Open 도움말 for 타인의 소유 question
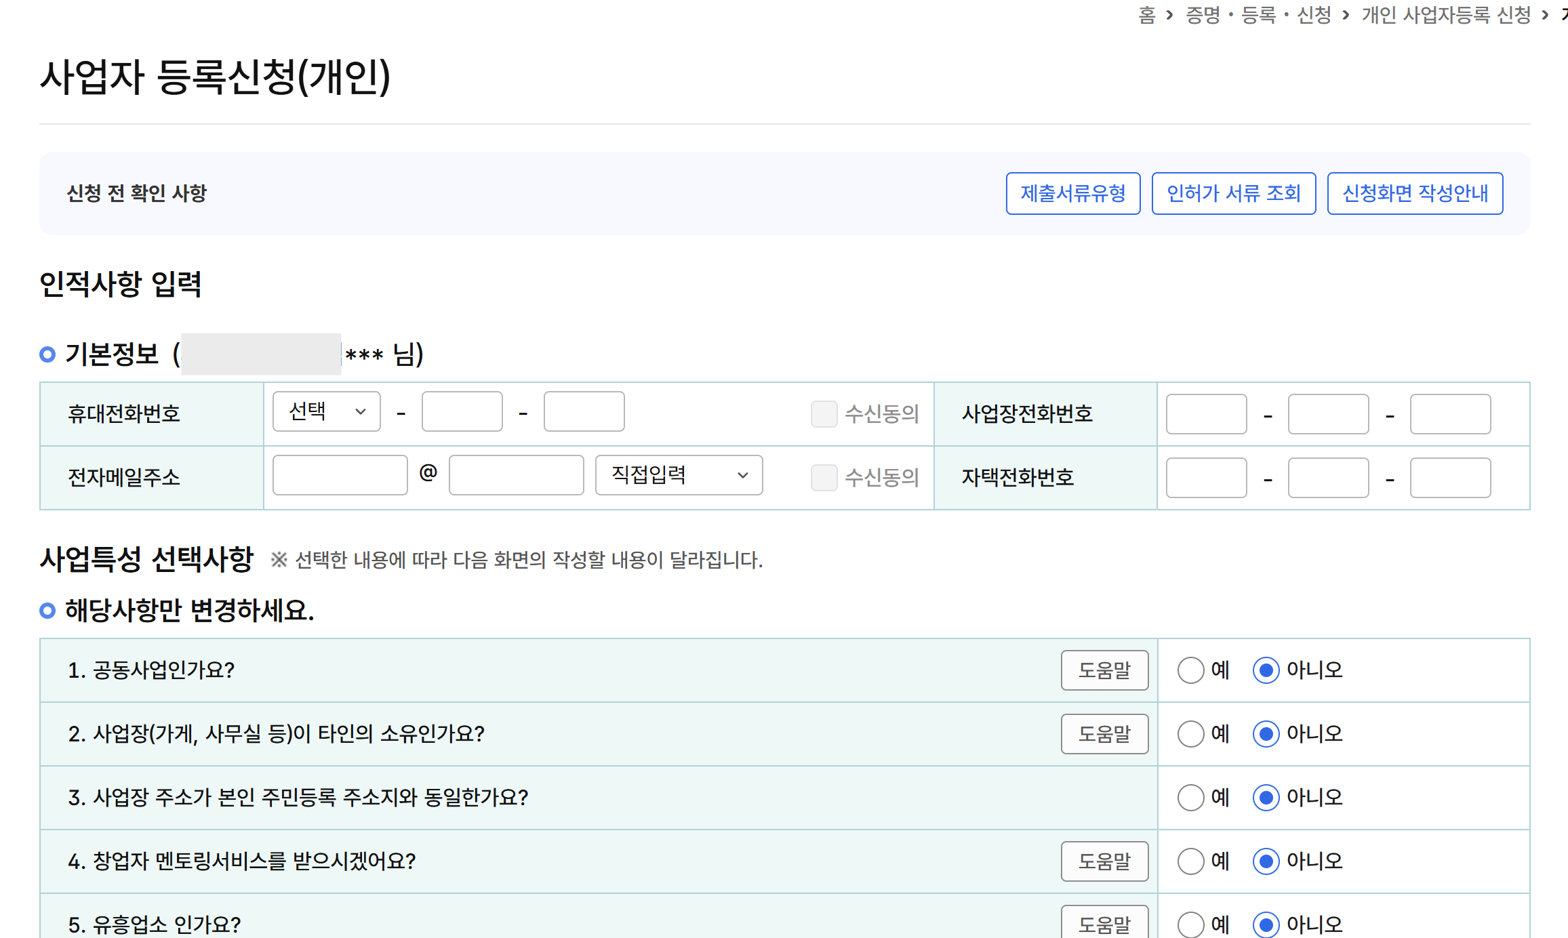 [1104, 734]
